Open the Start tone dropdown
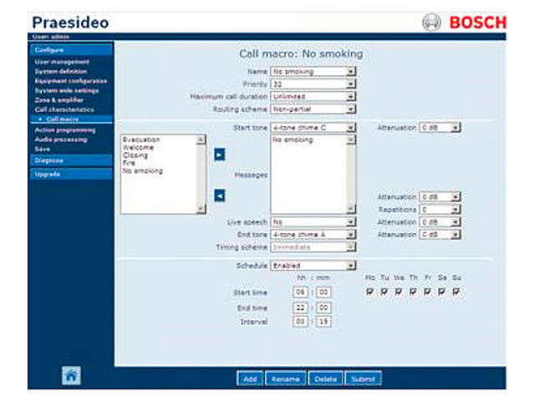The width and height of the screenshot is (535, 401). coord(313,128)
